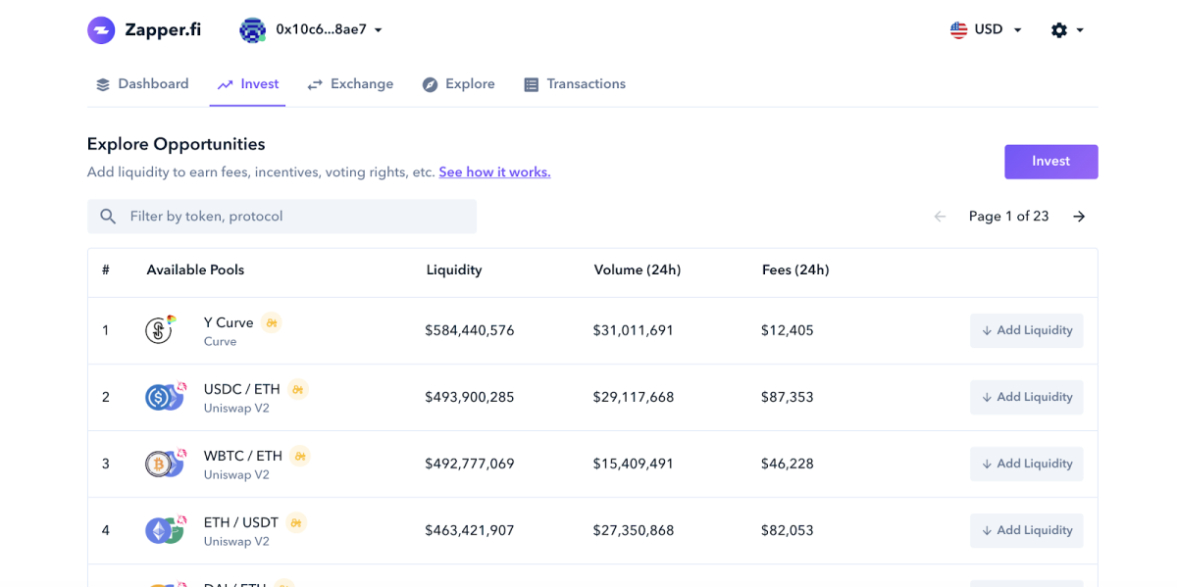This screenshot has height=587, width=1177.
Task: Click the Dashboard stack icon
Action: tap(102, 83)
